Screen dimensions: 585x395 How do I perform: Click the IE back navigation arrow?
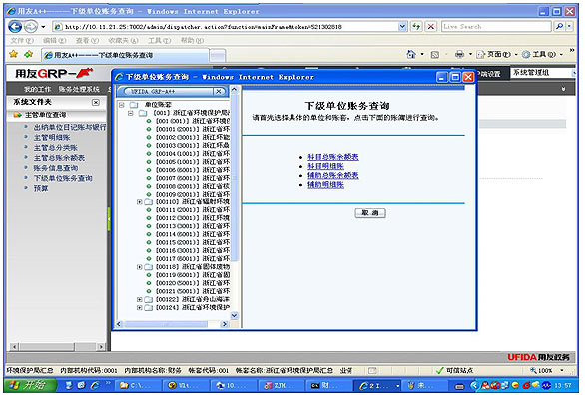[15, 27]
